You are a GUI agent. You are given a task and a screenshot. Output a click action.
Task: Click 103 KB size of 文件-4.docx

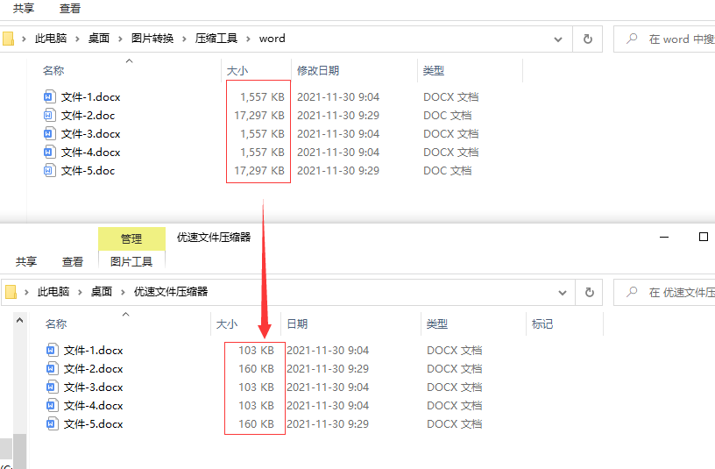pos(256,406)
